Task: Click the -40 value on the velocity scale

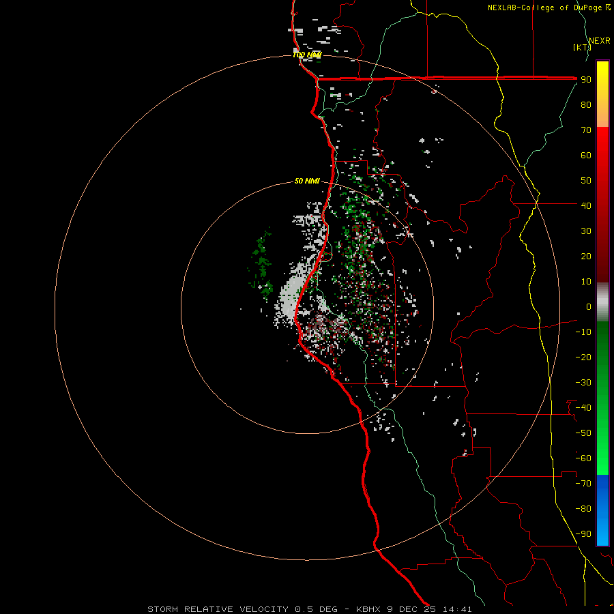Action: coord(583,408)
